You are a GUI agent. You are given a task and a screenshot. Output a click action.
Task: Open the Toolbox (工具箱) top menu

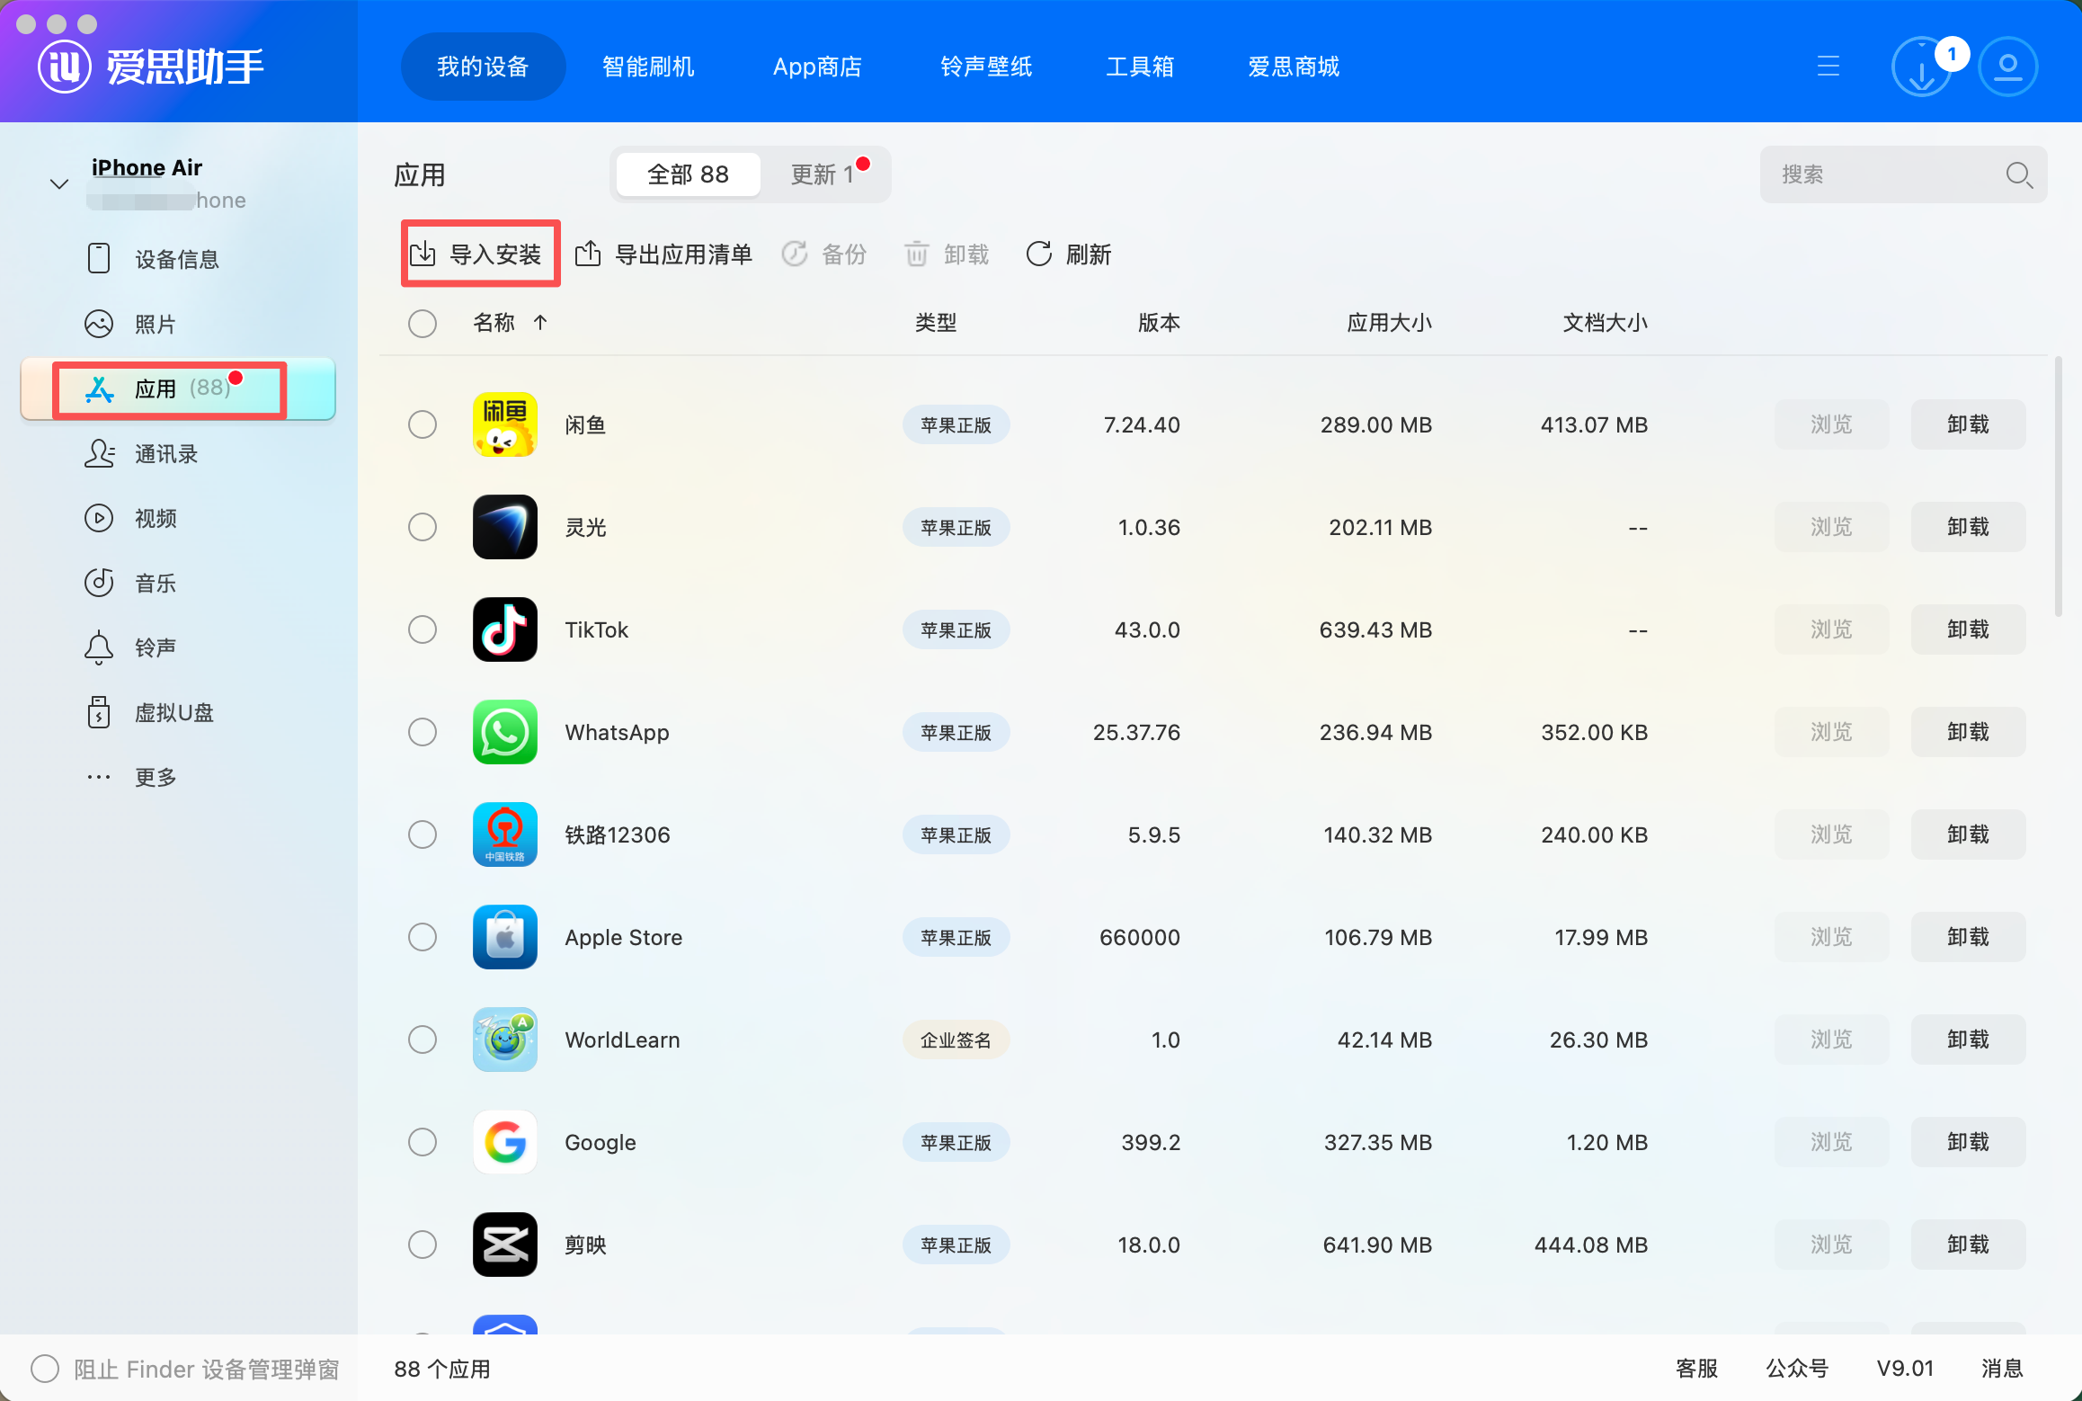[1139, 67]
